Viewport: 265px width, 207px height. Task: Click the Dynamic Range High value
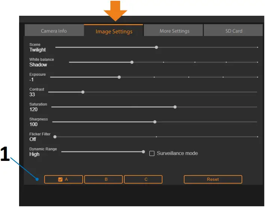[x=34, y=154]
